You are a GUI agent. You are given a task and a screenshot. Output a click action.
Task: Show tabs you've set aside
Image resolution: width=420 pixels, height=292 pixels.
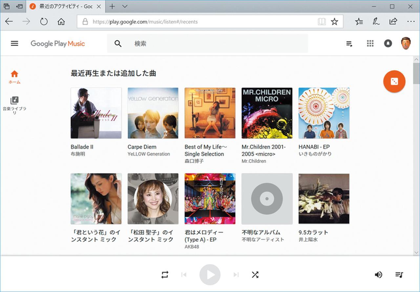coord(7,6)
